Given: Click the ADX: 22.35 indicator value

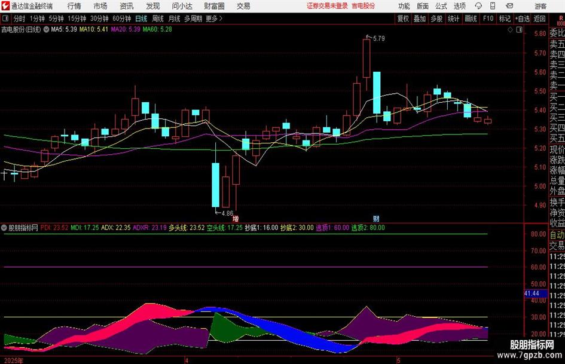Looking at the screenshot, I should (115, 228).
